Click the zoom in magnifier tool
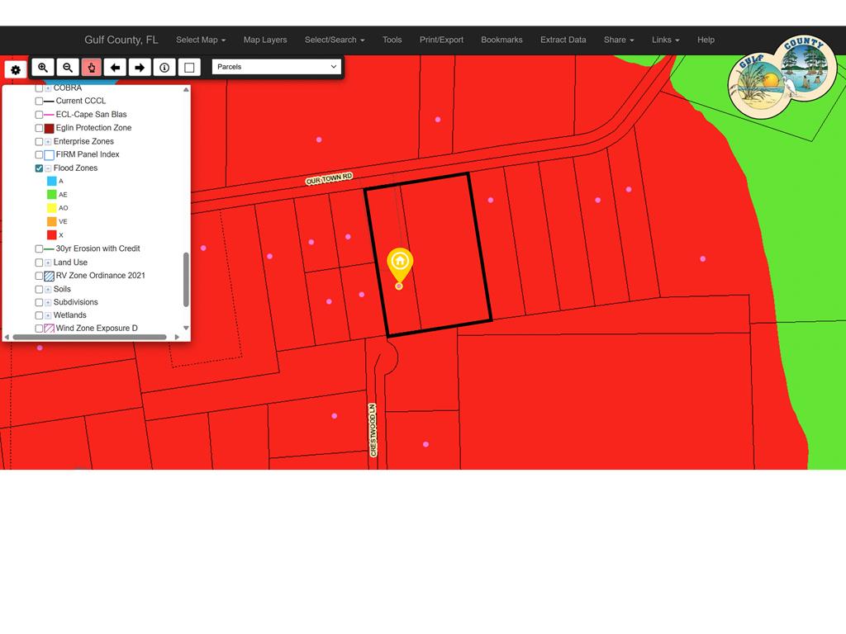The height and width of the screenshot is (634, 846). [x=43, y=68]
